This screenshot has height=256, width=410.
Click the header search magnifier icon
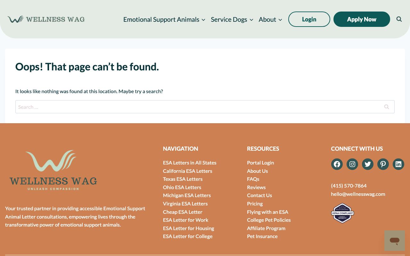(399, 19)
